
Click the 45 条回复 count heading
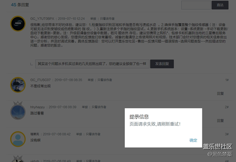pyautogui.click(x=20, y=5)
